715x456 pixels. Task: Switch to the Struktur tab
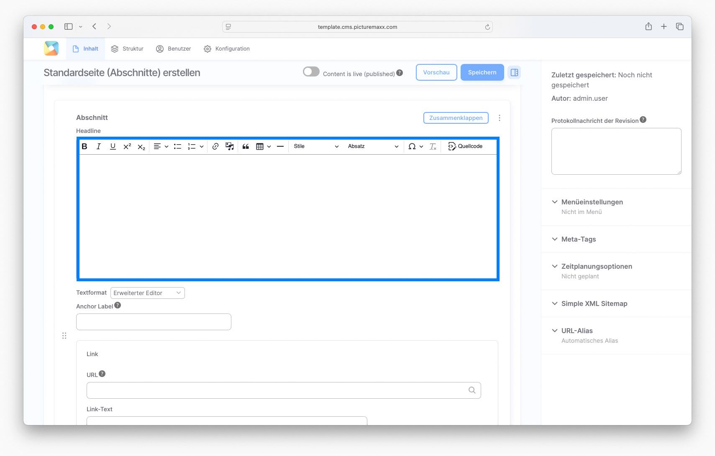pyautogui.click(x=127, y=48)
